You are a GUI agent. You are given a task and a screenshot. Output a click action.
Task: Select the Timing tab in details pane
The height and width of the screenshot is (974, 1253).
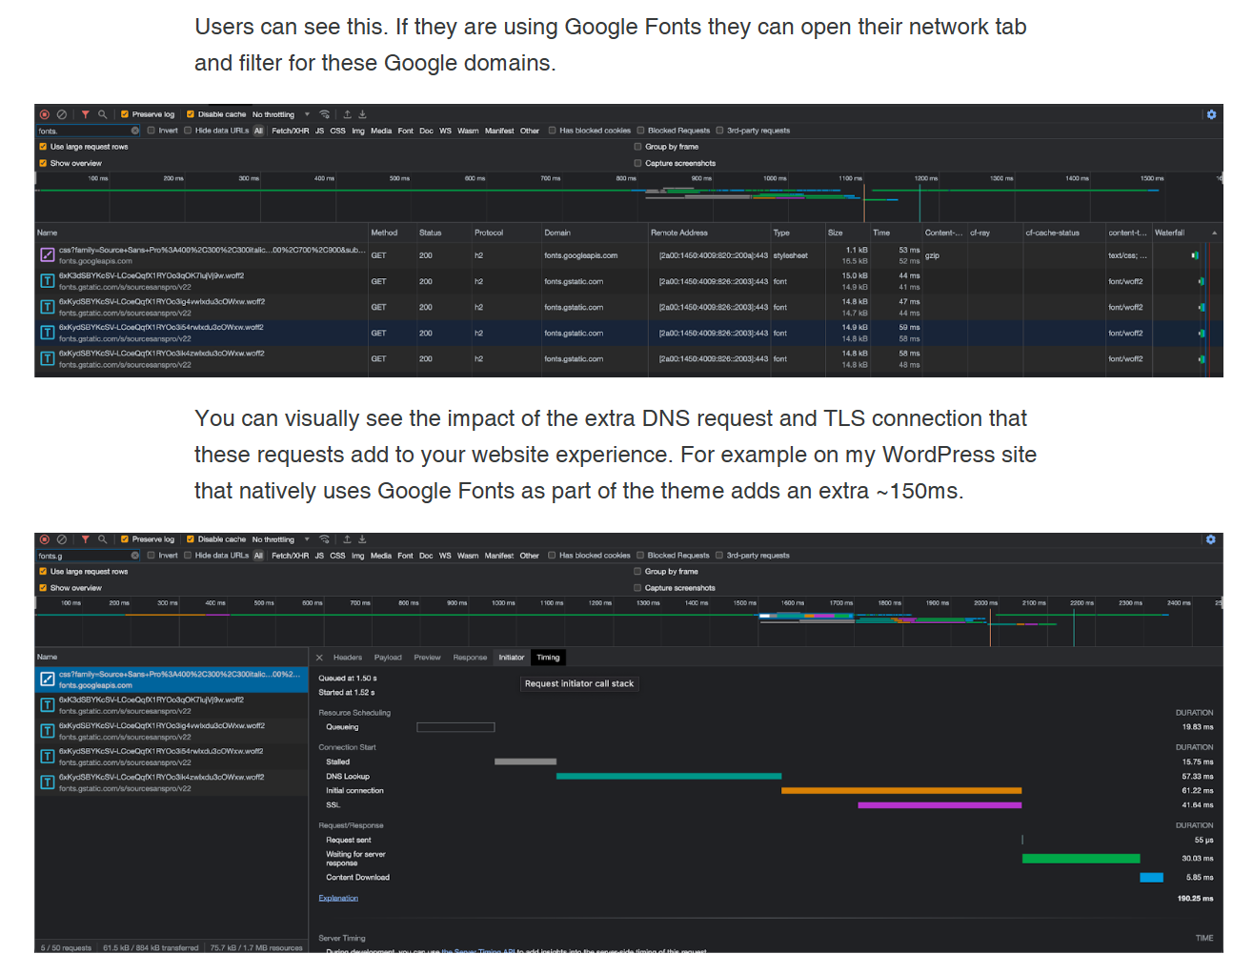548,658
